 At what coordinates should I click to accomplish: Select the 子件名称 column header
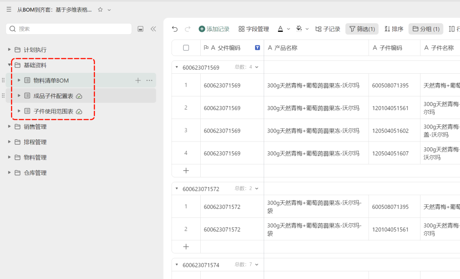440,48
